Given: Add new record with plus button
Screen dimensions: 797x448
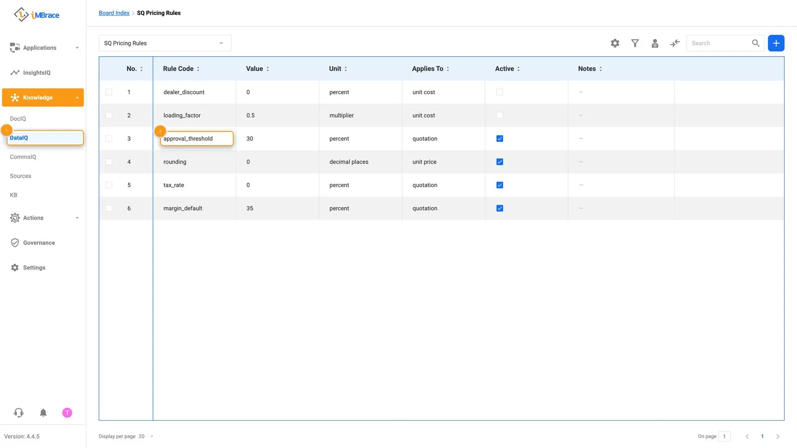Looking at the screenshot, I should [776, 43].
